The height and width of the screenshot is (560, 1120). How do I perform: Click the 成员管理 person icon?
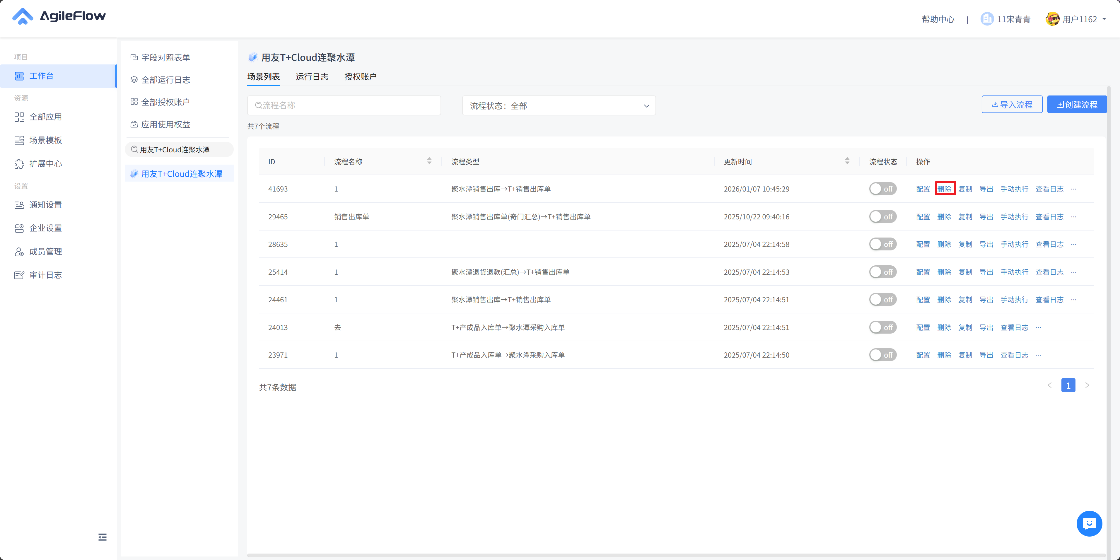(19, 252)
